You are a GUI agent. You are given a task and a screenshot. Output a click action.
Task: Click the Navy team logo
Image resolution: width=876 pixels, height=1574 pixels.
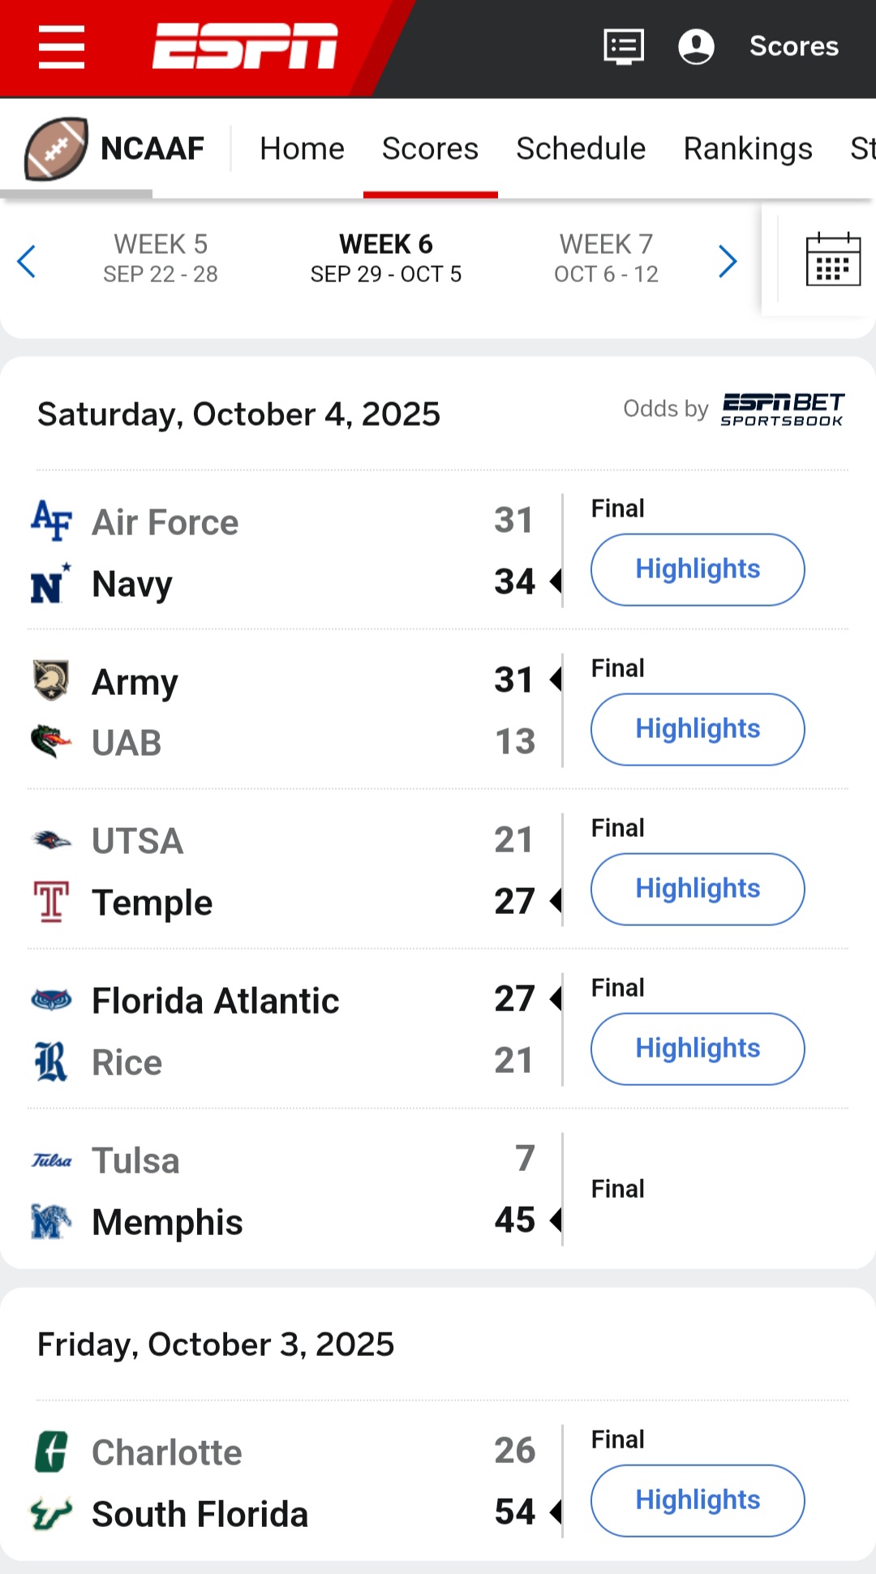point(51,584)
